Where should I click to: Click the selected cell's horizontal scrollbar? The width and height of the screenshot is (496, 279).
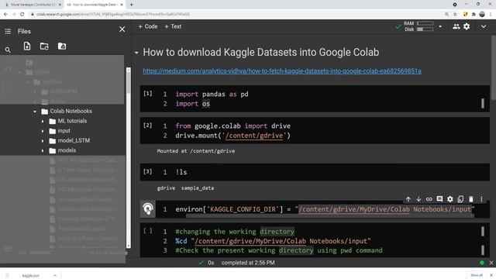coord(329,216)
